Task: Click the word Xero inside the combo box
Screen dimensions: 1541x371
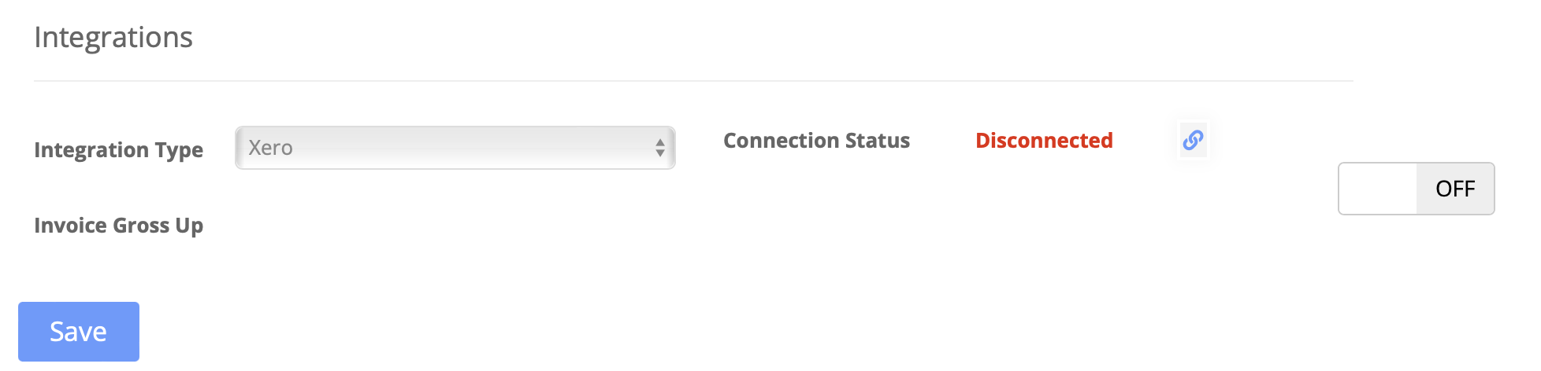Action: 270,148
